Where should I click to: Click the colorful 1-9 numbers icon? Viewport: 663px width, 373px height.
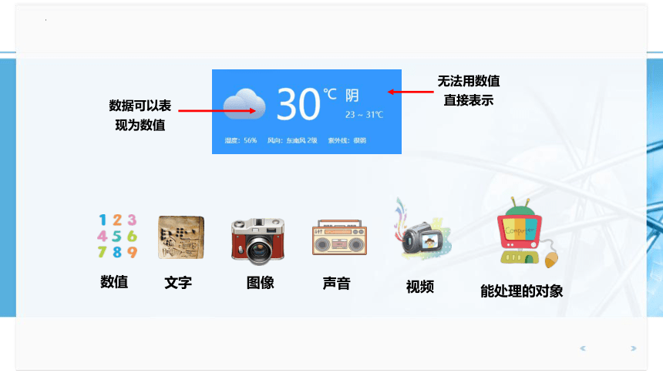[x=117, y=236]
